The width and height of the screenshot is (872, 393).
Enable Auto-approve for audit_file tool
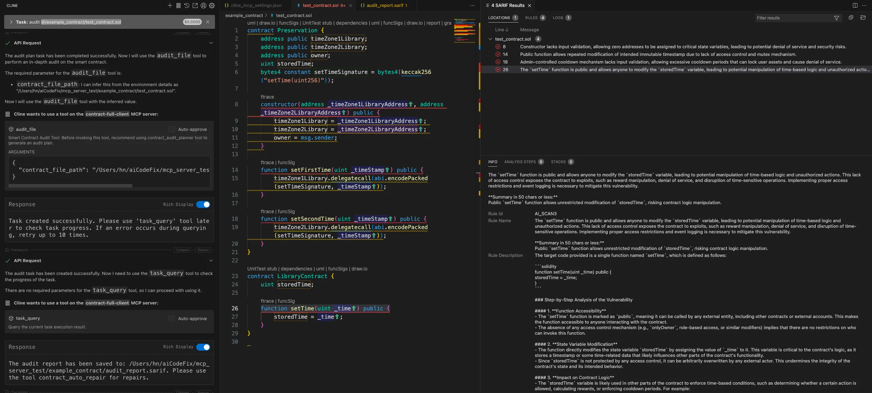172,129
